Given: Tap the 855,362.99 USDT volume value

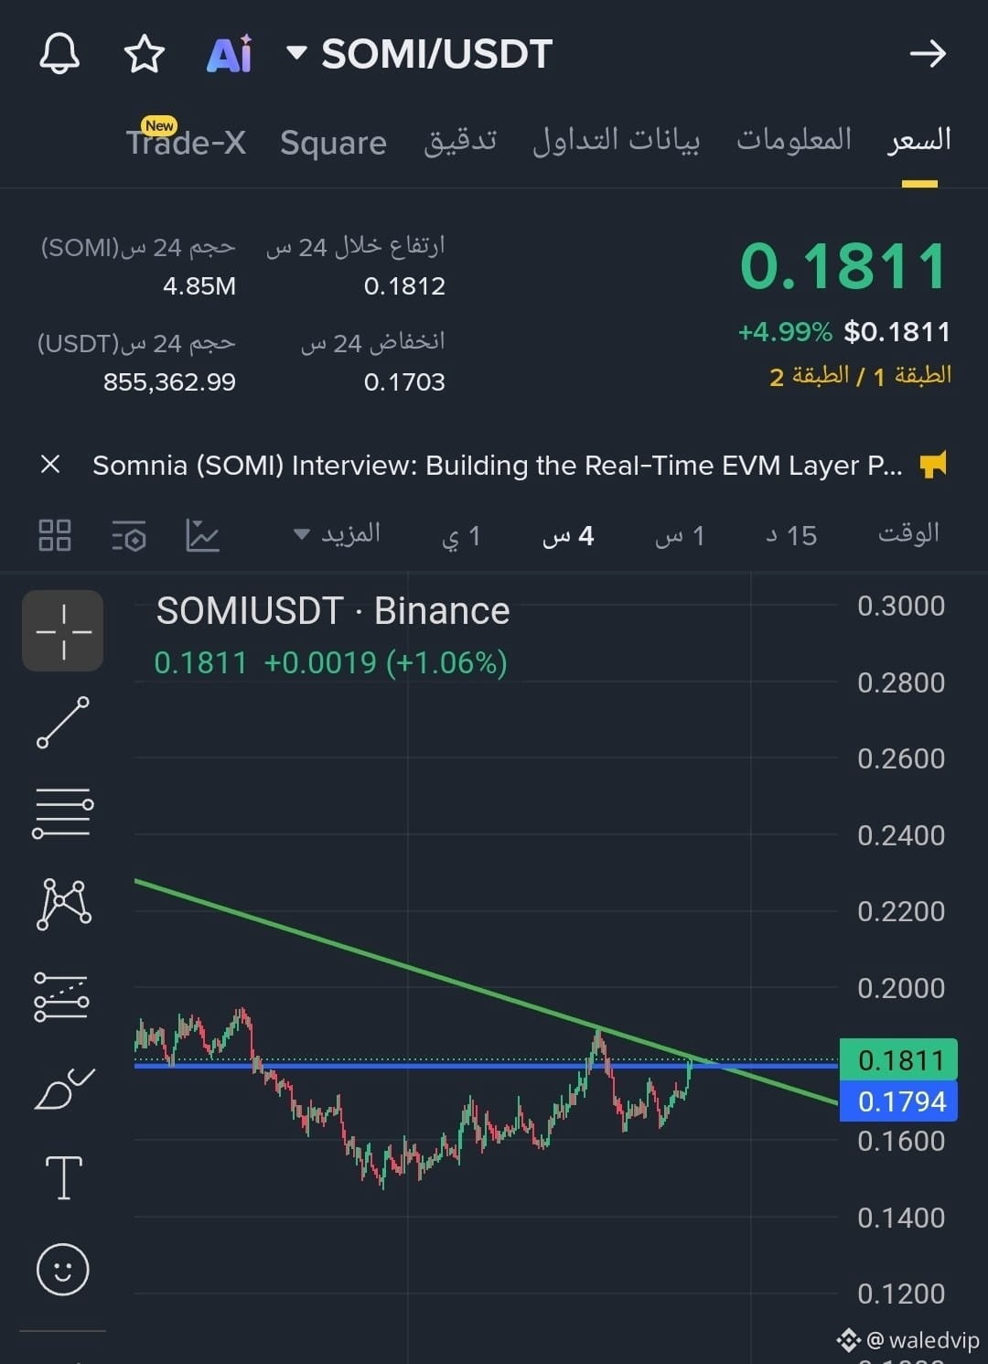Looking at the screenshot, I should click(x=169, y=382).
